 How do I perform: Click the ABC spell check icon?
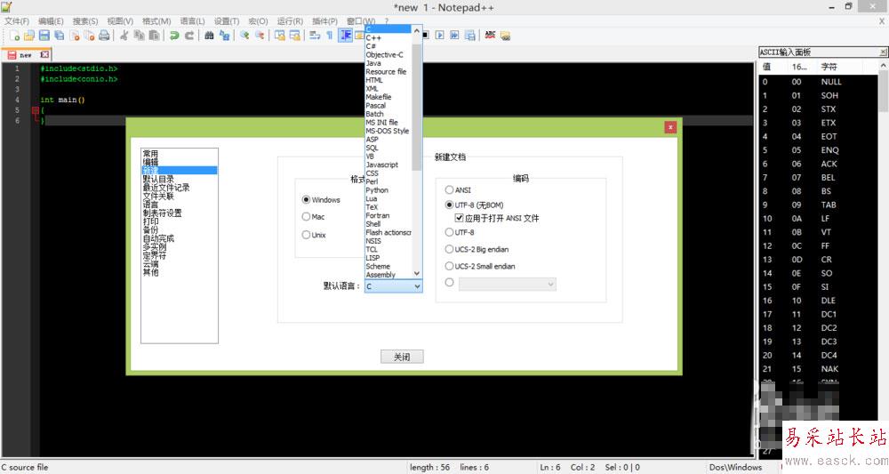[x=490, y=36]
